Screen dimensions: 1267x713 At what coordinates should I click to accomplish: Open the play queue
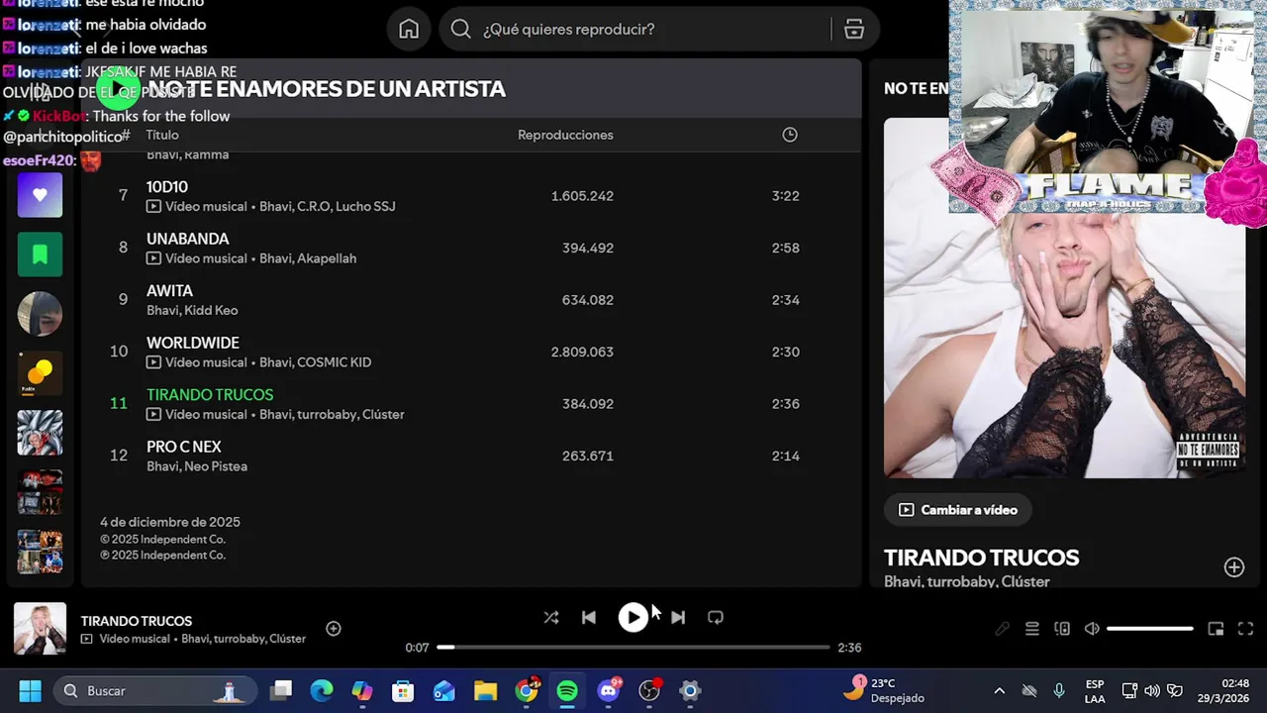(x=1032, y=629)
